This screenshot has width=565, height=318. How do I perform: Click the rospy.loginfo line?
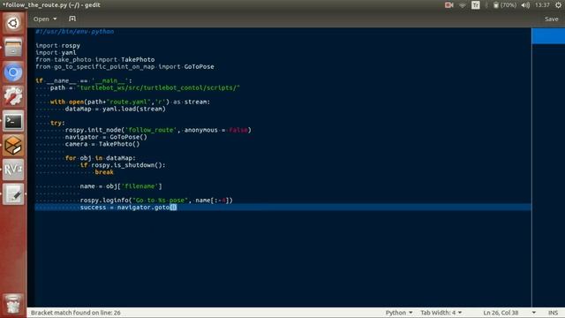click(156, 201)
